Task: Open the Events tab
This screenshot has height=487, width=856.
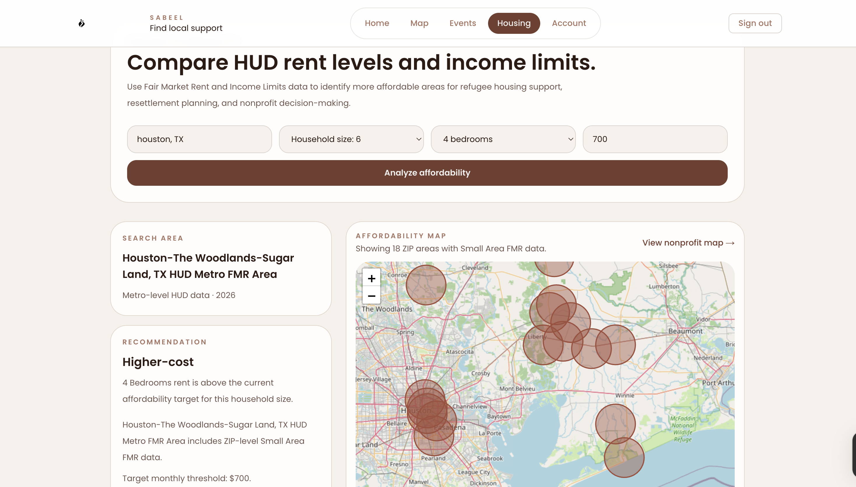Action: [x=462, y=23]
